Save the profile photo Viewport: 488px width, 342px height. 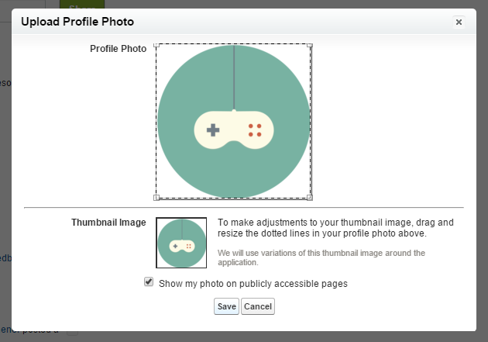226,306
